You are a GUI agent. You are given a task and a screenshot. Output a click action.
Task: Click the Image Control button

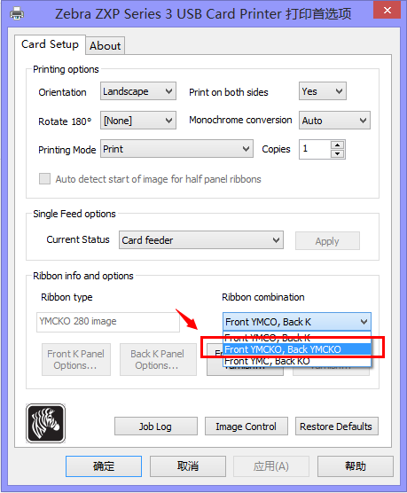[247, 426]
